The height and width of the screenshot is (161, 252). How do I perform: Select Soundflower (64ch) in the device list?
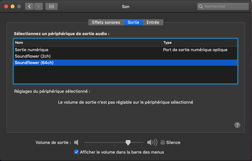34,63
